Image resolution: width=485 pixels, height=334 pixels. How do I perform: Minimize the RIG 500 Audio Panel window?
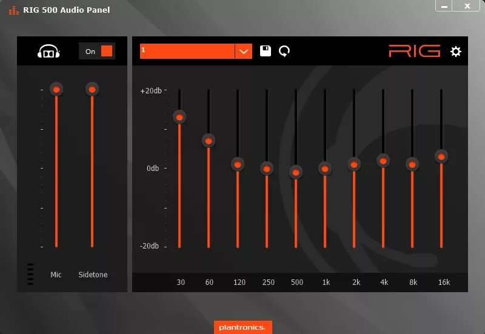coord(444,5)
